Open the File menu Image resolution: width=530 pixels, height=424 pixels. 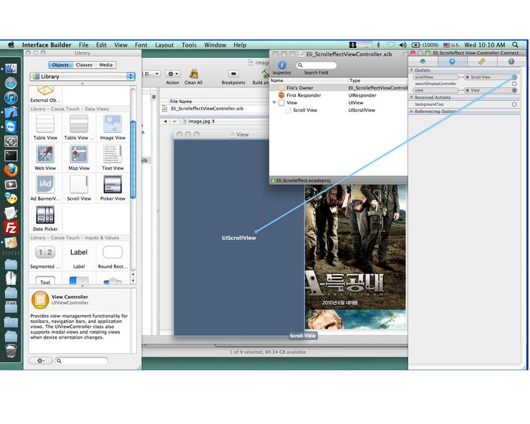coord(84,44)
